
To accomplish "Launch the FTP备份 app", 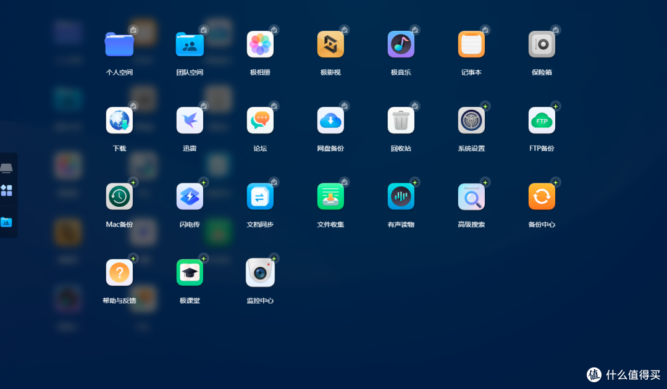I will [542, 120].
